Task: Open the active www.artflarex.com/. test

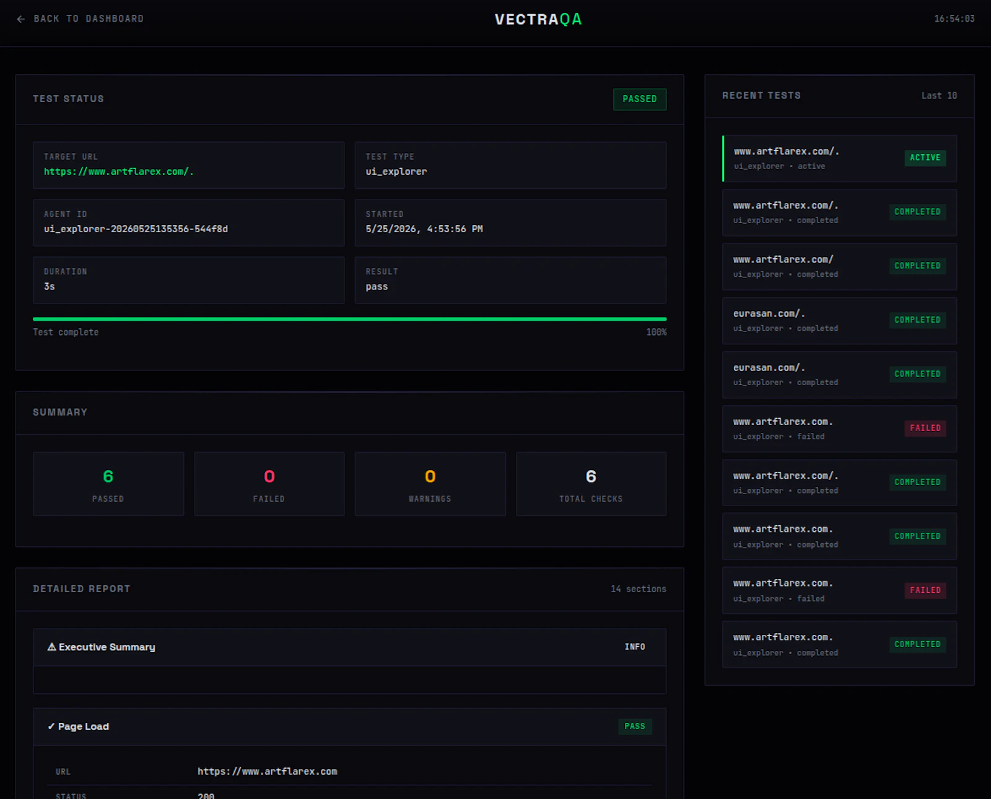Action: (839, 159)
